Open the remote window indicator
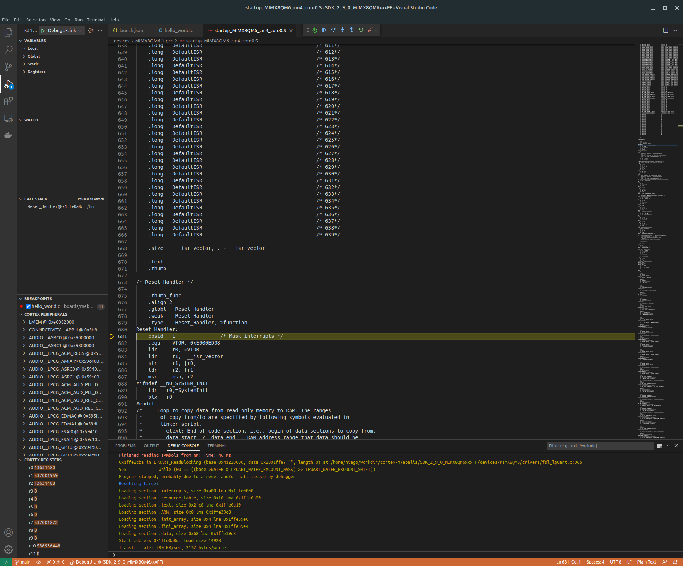683x566 pixels. (6, 562)
